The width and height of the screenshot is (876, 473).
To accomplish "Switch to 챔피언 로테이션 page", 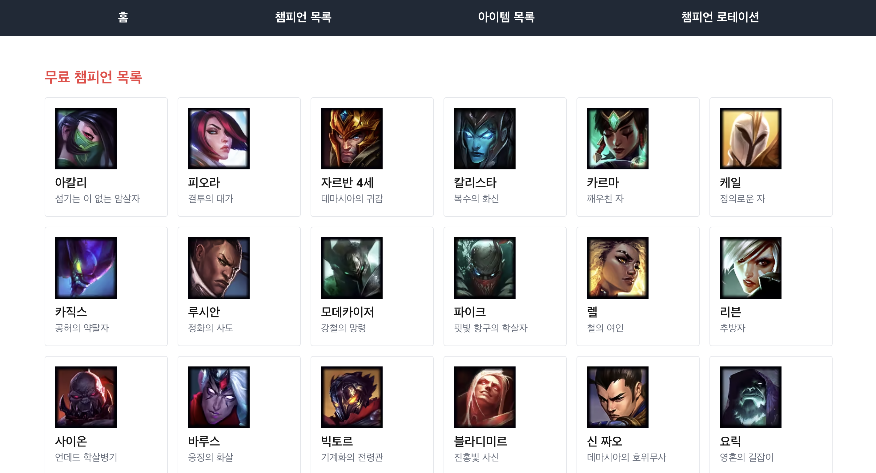I will point(720,17).
